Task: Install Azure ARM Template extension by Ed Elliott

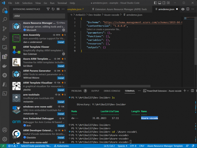Action: [x=61, y=66]
